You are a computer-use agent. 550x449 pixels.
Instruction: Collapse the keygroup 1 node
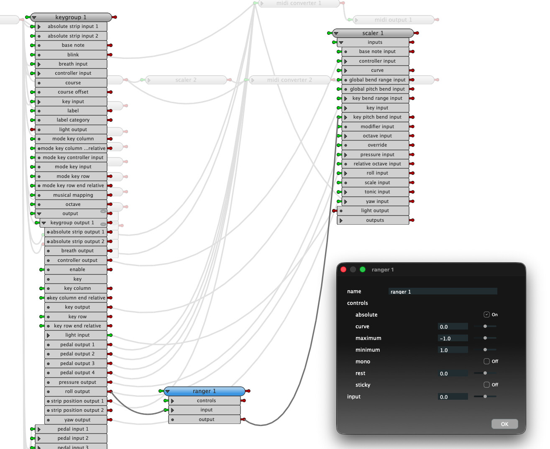click(34, 18)
